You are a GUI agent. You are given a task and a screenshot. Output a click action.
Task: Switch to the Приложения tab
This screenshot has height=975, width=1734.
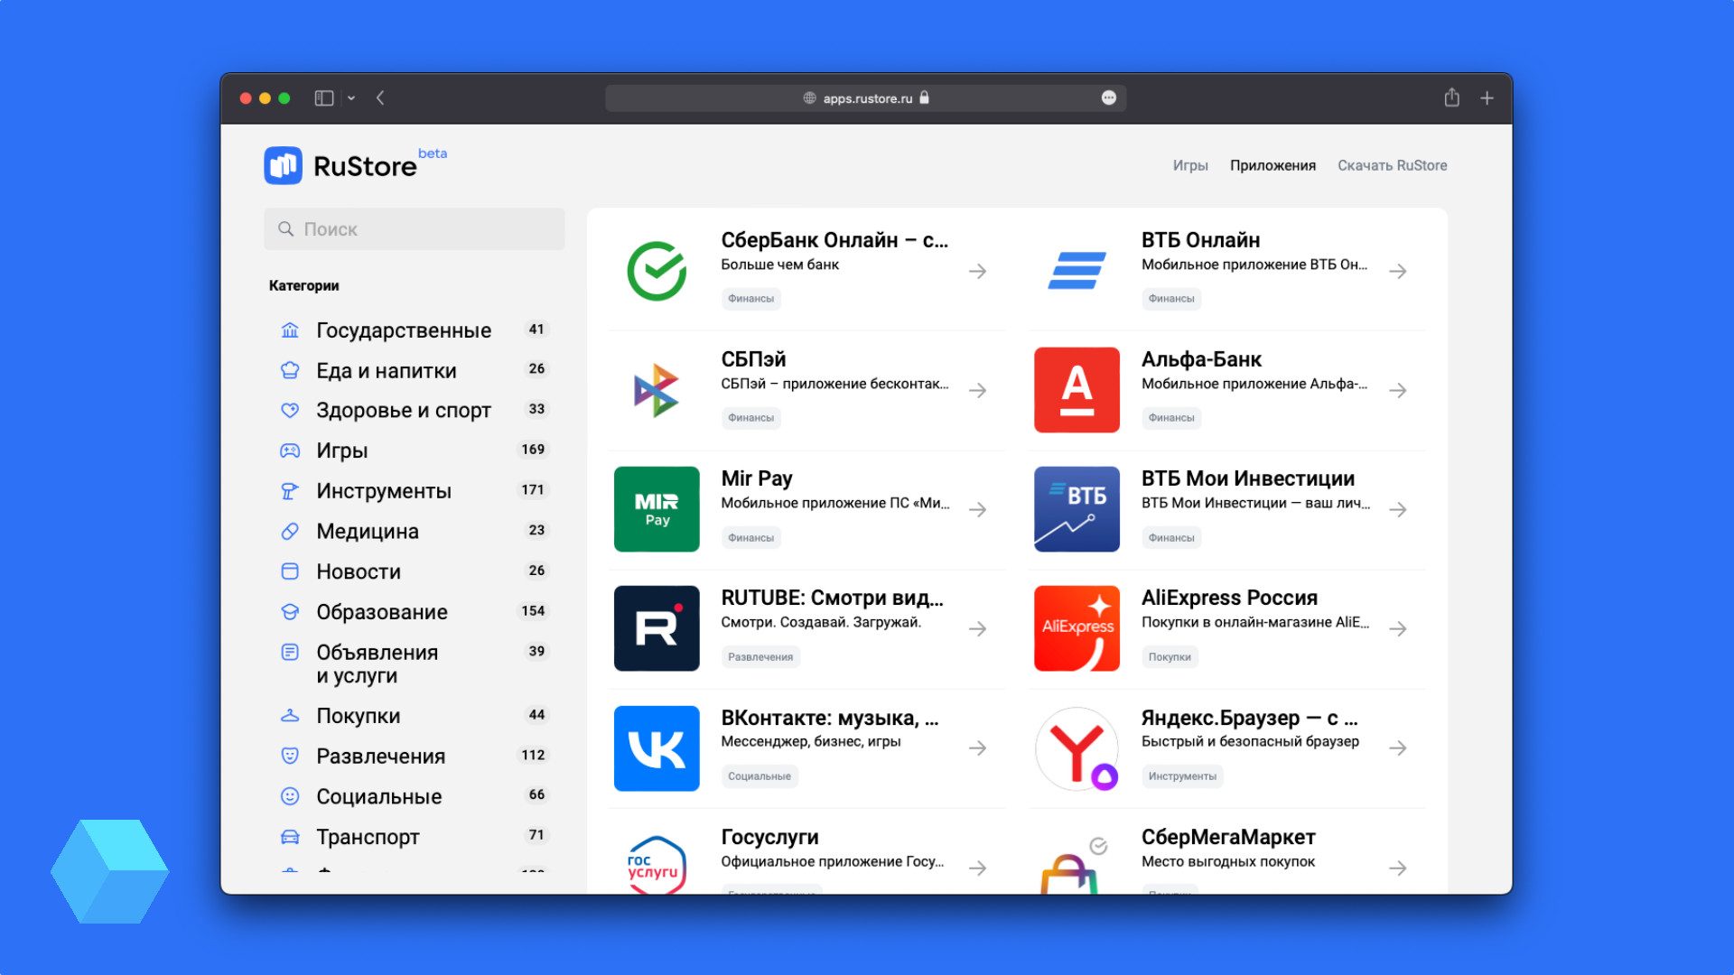1273,165
